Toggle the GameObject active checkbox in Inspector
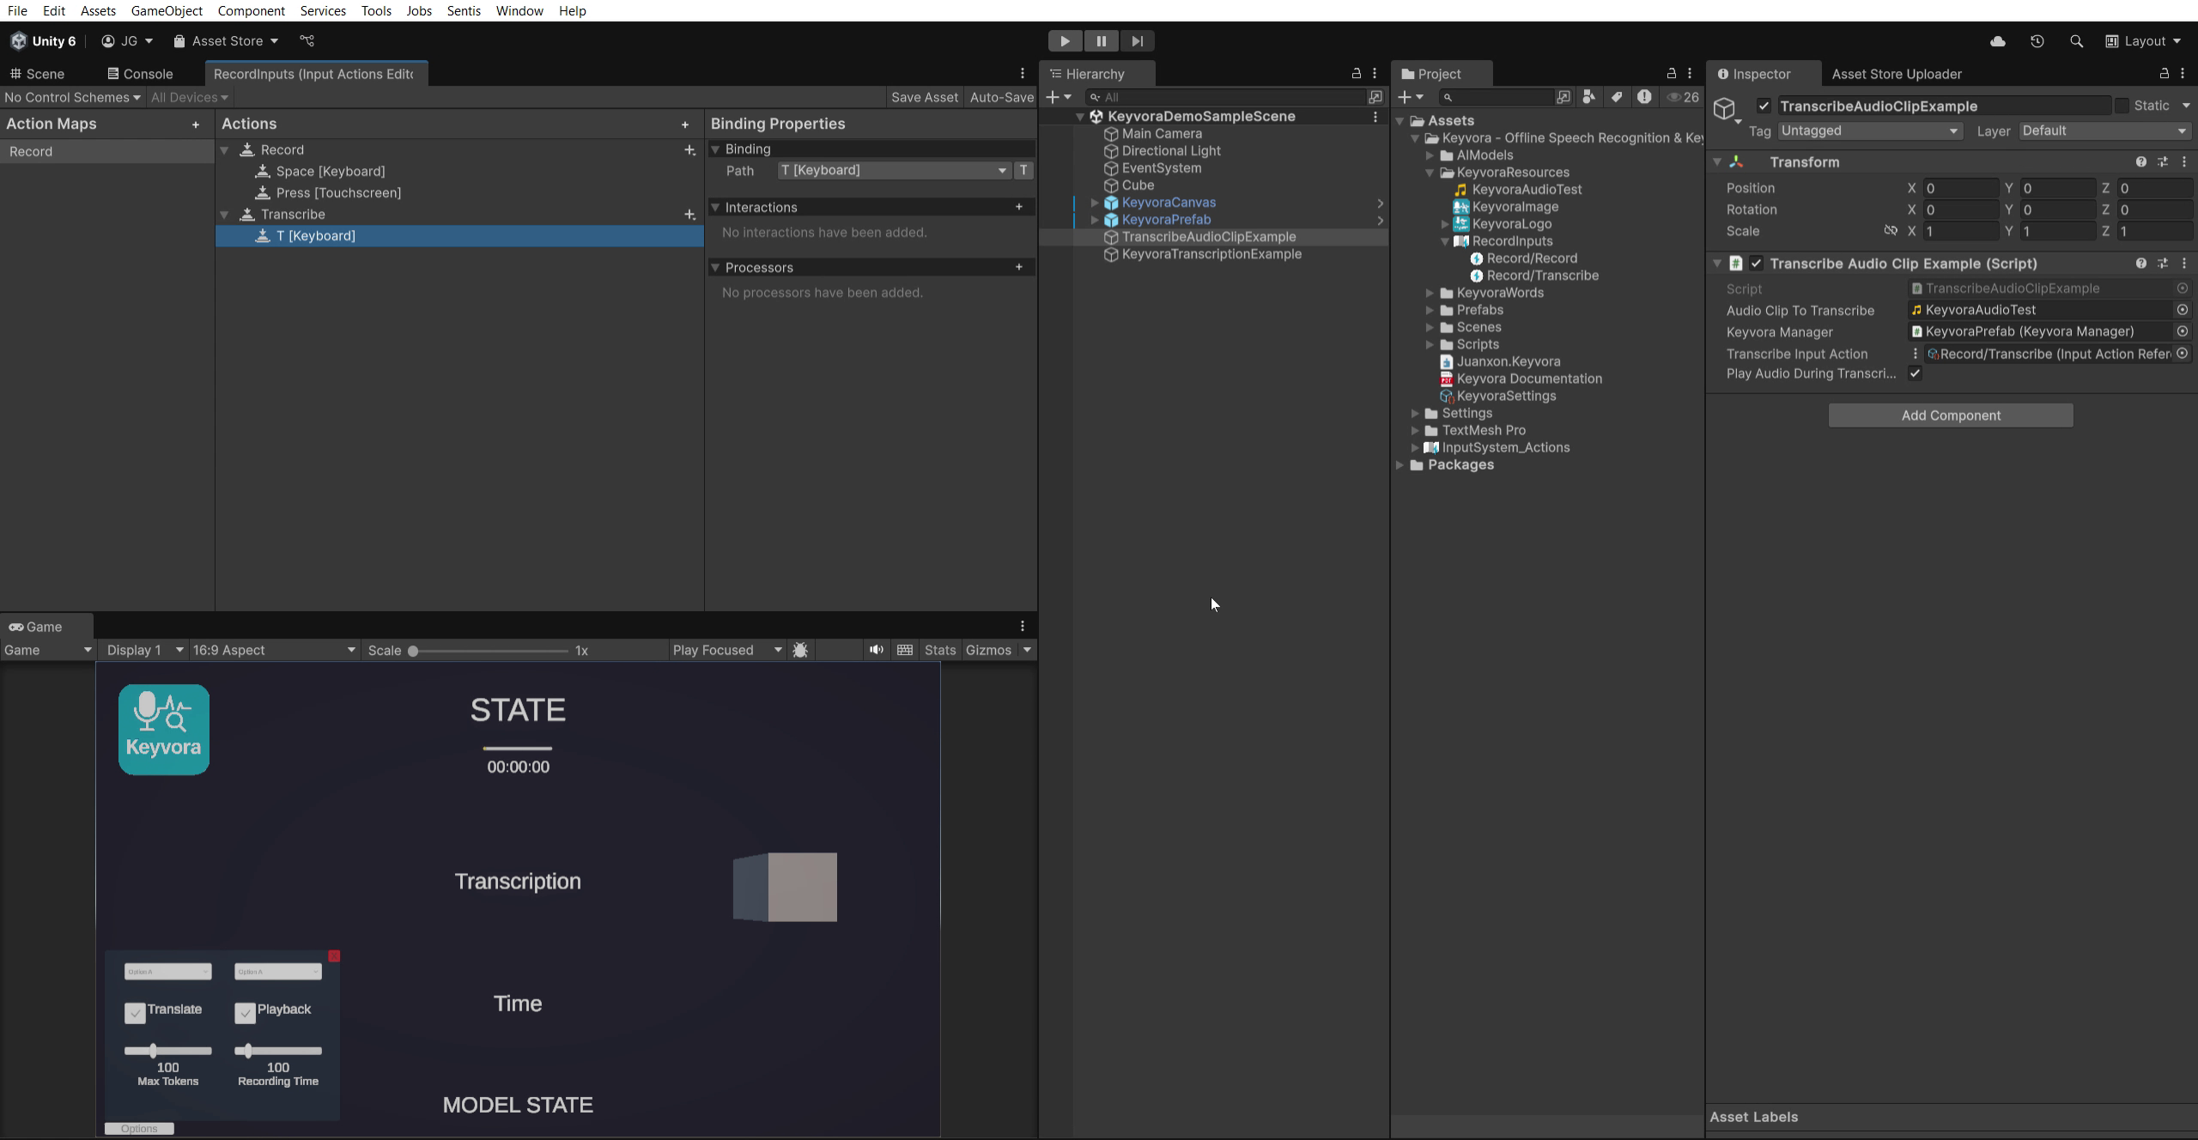This screenshot has width=2198, height=1140. tap(1764, 106)
